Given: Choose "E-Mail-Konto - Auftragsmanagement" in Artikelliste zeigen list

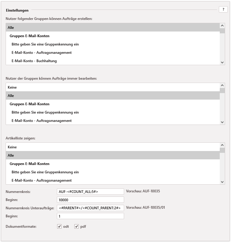Looking at the screenshot, I should (113, 180).
